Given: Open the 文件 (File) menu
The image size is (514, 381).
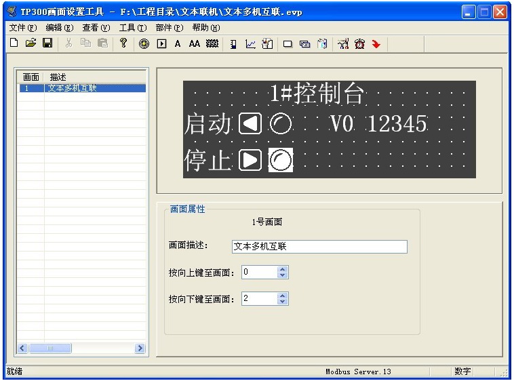Looking at the screenshot, I should tap(22, 28).
